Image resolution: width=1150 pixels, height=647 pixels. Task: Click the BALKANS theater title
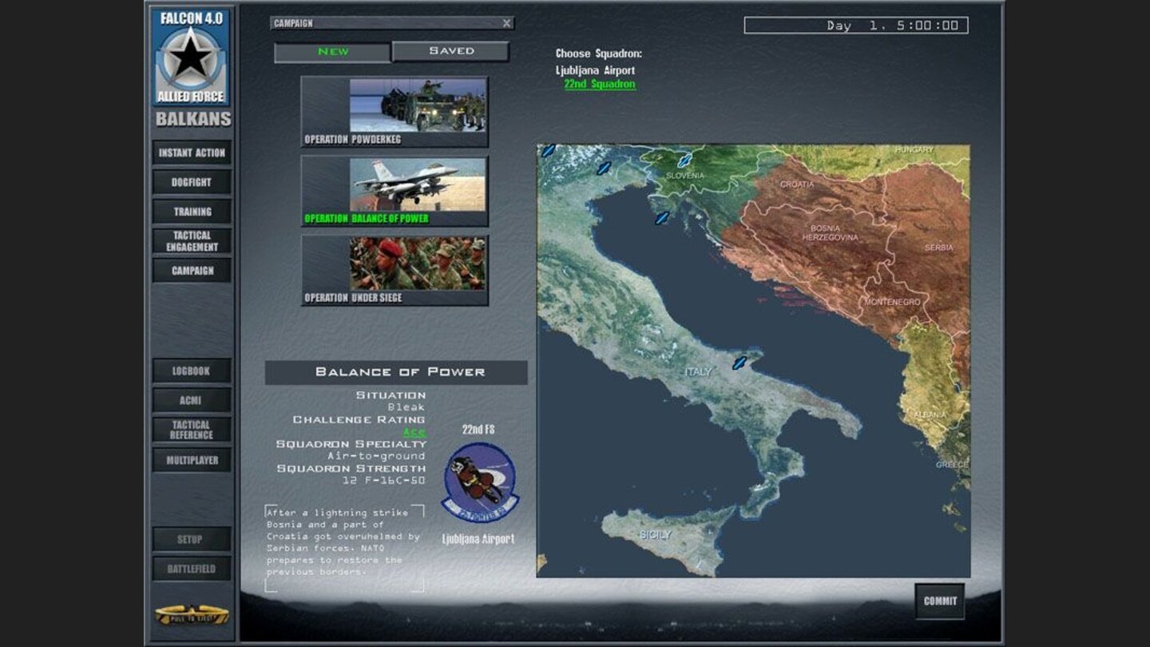coord(193,120)
